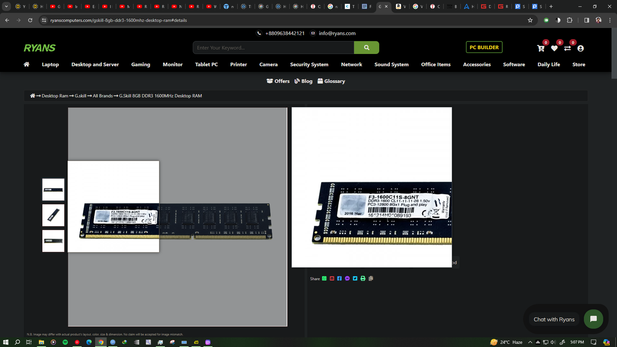Open the Accessories menu
The height and width of the screenshot is (347, 617).
[477, 64]
